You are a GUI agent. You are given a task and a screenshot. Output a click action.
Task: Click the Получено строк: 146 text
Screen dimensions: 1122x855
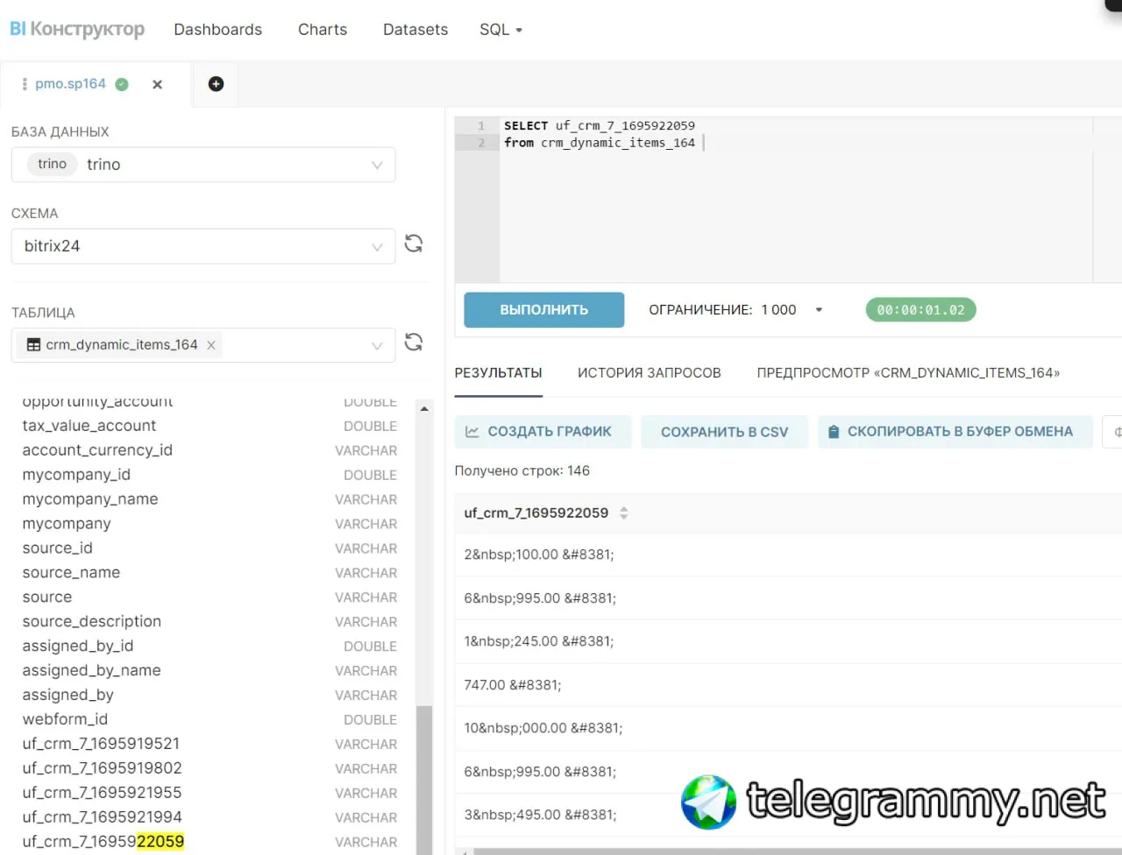522,471
